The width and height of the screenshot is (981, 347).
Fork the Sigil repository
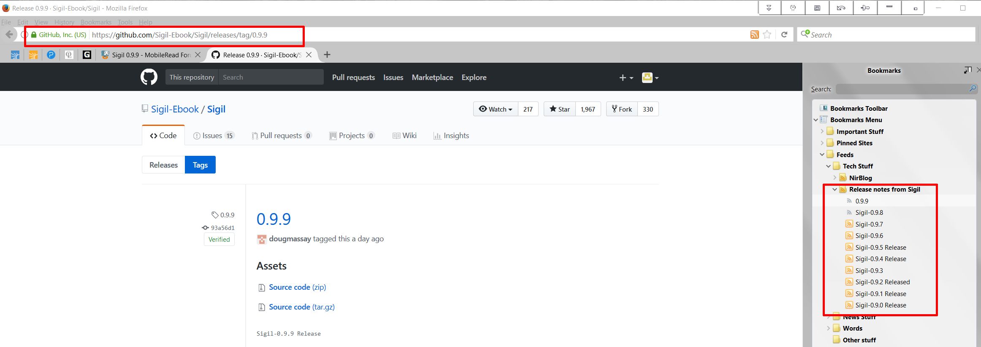tap(622, 109)
